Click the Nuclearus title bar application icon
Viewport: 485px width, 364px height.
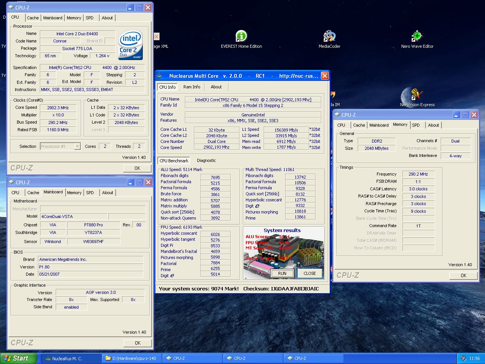(160, 76)
